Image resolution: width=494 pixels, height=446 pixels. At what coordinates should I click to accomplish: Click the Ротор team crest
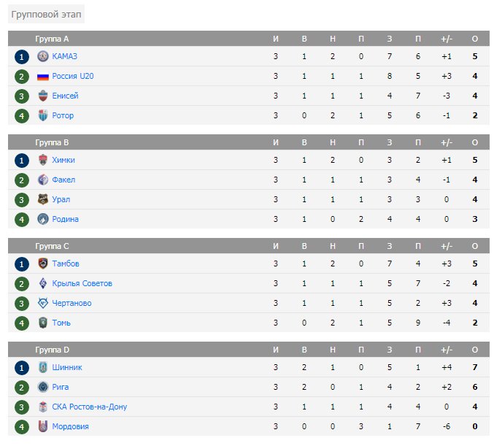point(43,115)
